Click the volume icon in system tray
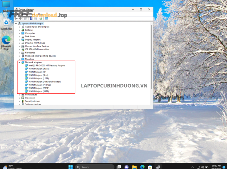The height and width of the screenshot is (169, 227). point(203,167)
